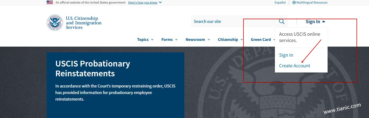Image resolution: width=369 pixels, height=118 pixels.
Task: Click the USCIS Homeland Security seal logo
Action: [55, 23]
